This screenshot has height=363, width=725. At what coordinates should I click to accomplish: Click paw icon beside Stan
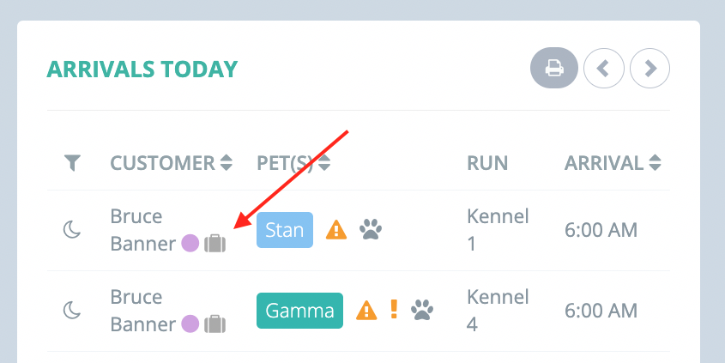371,230
